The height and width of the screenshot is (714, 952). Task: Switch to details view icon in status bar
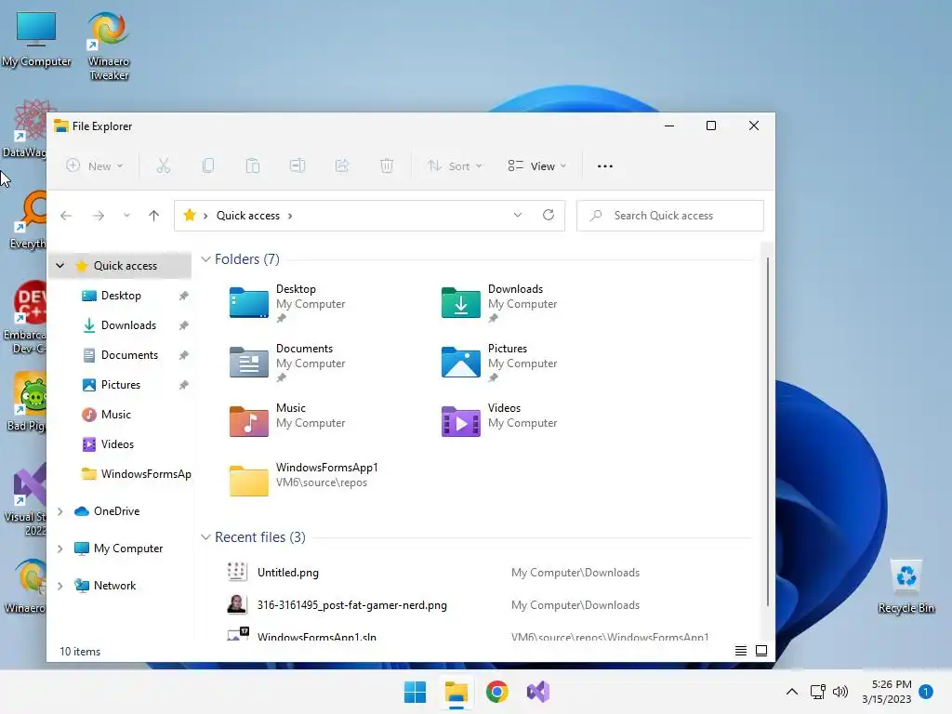741,651
